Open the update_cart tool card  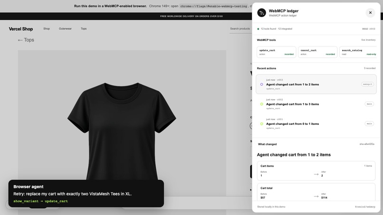276,52
